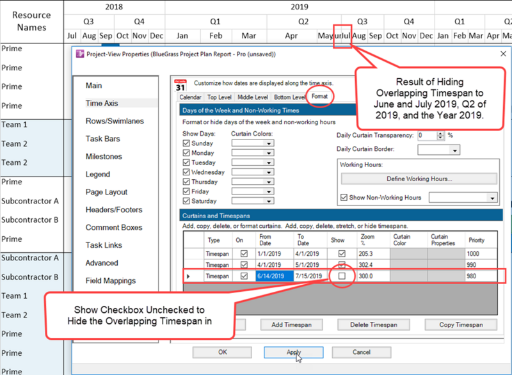Click the Curtain Color cell of the 6/14/2019 timespan
This screenshot has height=375, width=512.
[x=408, y=276]
